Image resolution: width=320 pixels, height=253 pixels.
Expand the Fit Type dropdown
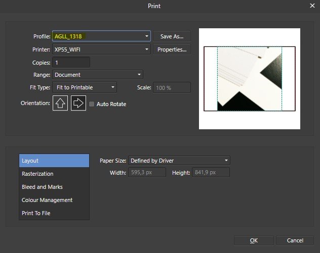click(85, 87)
